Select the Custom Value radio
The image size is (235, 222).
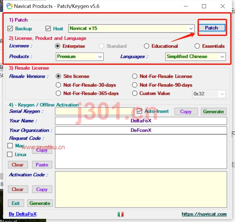point(135,93)
